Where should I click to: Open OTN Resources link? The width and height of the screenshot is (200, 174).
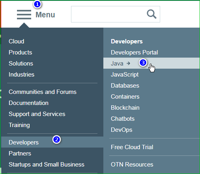tap(132, 165)
